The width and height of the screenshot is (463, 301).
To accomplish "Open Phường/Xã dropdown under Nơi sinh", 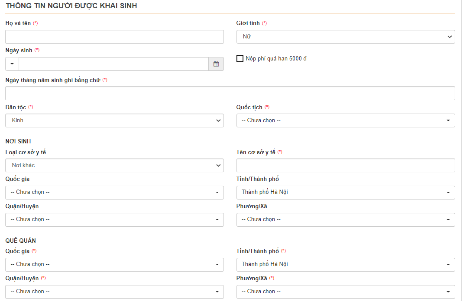I will click(345, 219).
